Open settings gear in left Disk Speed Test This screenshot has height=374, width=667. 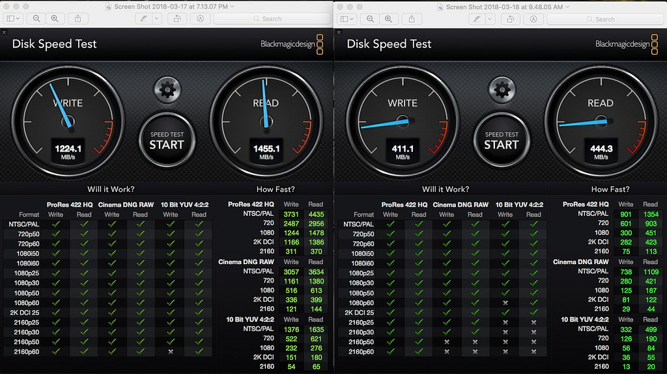pos(167,90)
